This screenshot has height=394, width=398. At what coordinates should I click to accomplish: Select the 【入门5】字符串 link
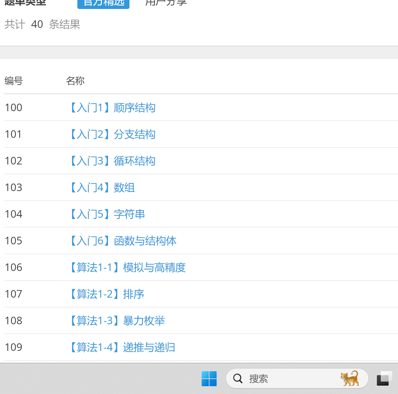107,214
